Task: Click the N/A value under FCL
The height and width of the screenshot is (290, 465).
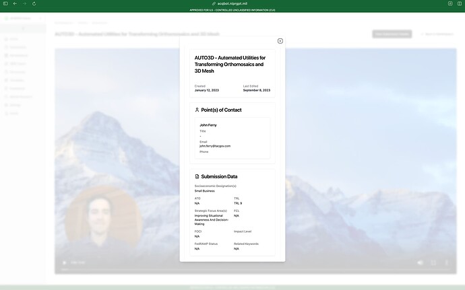Action: pyautogui.click(x=237, y=216)
